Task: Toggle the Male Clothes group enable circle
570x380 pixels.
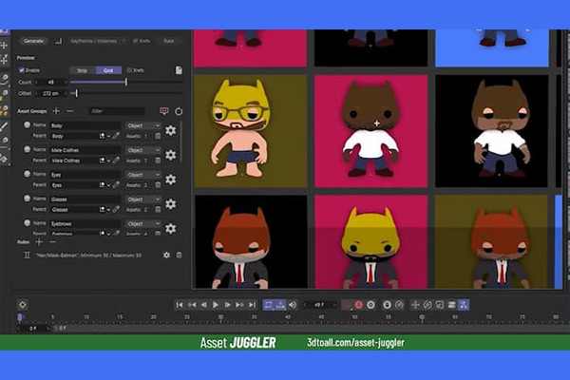Action: 27,149
